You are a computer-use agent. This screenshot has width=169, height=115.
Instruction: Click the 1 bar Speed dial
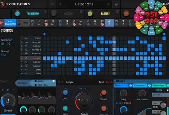coord(8,101)
